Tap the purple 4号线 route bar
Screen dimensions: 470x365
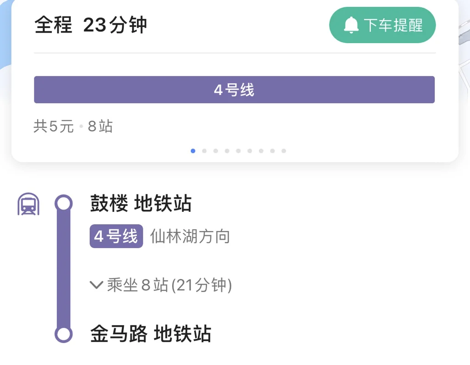(x=234, y=89)
